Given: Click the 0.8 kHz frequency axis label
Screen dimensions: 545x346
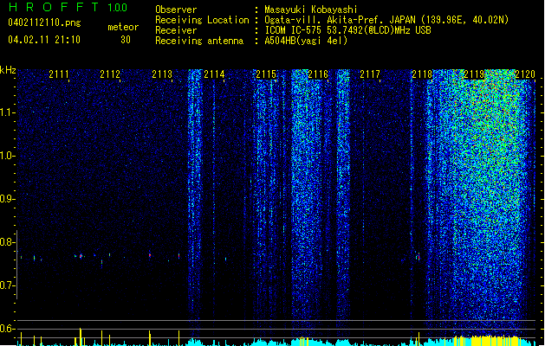Looking at the screenshot, I should [x=7, y=242].
